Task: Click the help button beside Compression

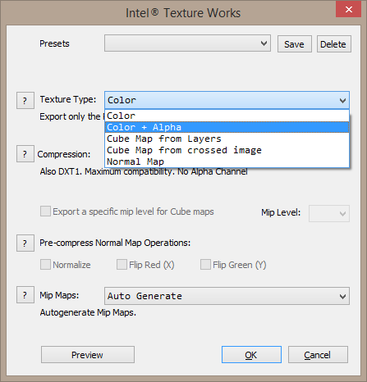Action: (x=25, y=154)
